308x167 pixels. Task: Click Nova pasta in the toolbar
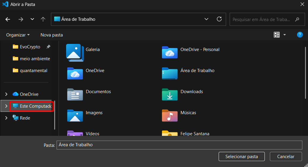coord(52,35)
